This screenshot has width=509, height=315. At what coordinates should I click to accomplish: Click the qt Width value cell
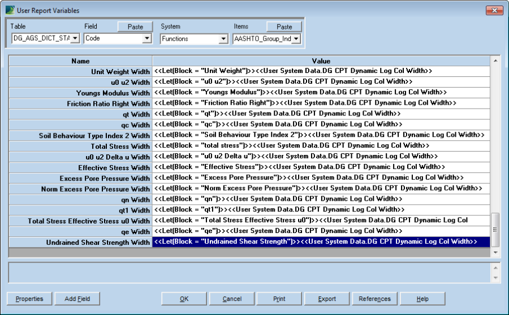pyautogui.click(x=321, y=114)
